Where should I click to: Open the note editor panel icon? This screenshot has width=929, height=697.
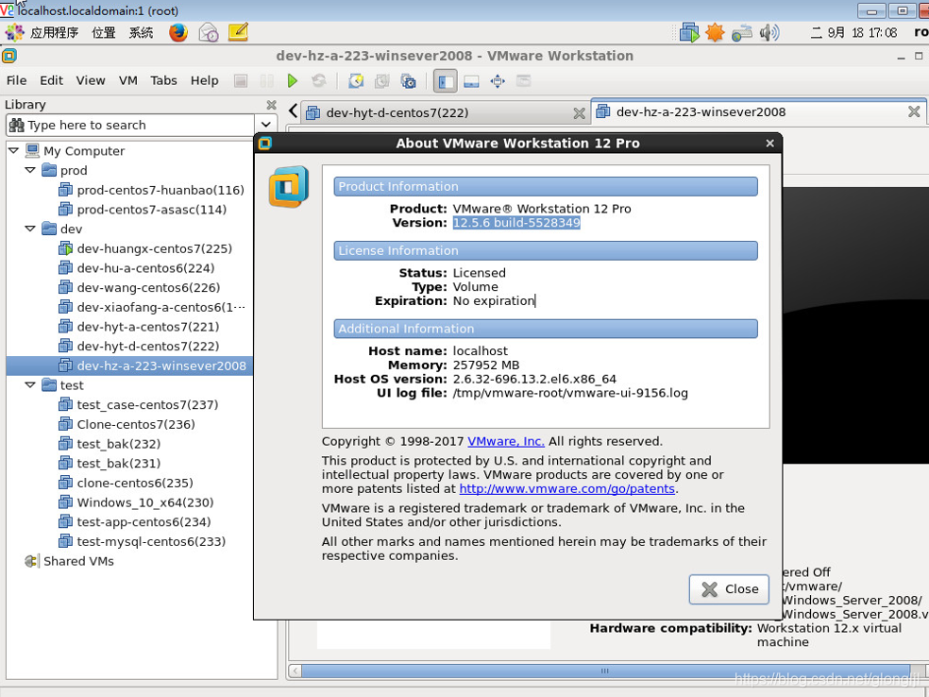coord(238,32)
